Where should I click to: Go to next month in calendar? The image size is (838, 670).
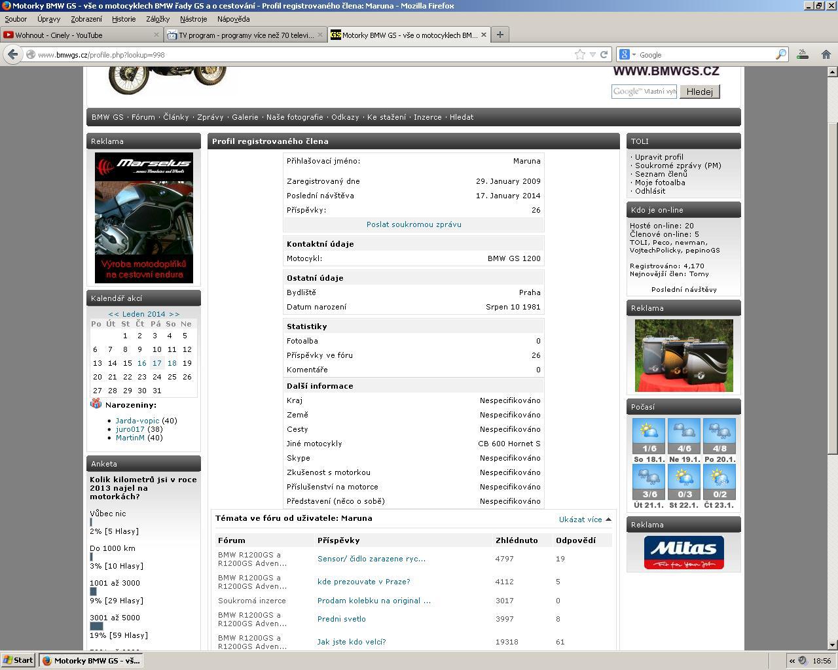(x=174, y=314)
